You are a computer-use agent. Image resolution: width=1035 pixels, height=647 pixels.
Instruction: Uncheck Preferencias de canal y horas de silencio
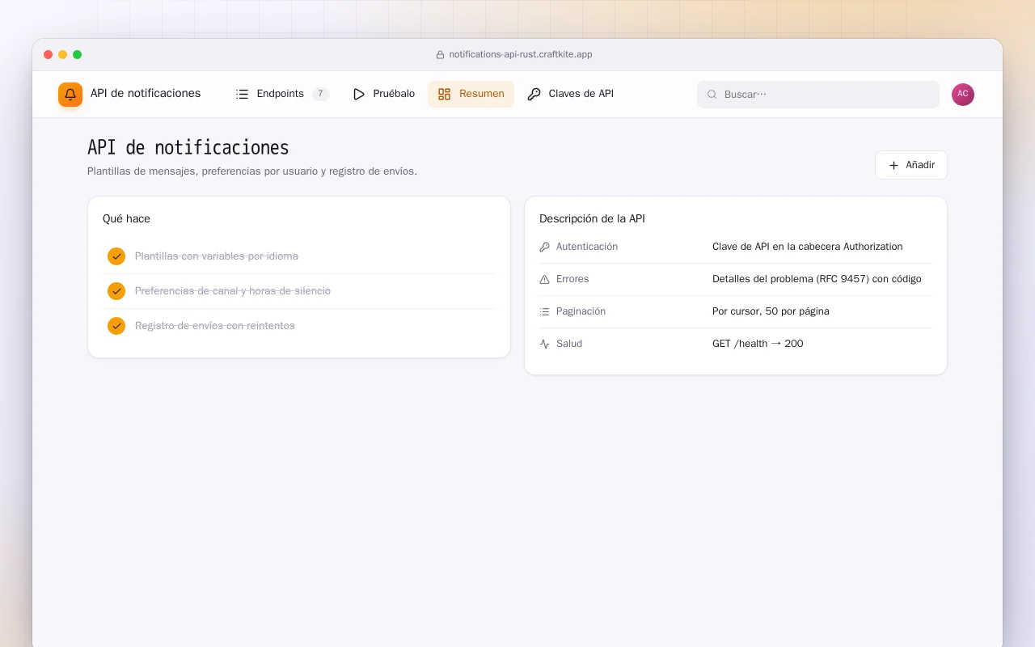pyautogui.click(x=116, y=291)
